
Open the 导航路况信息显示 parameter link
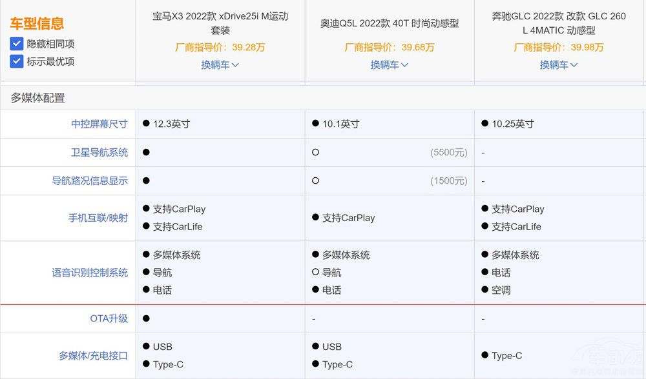tap(90, 181)
